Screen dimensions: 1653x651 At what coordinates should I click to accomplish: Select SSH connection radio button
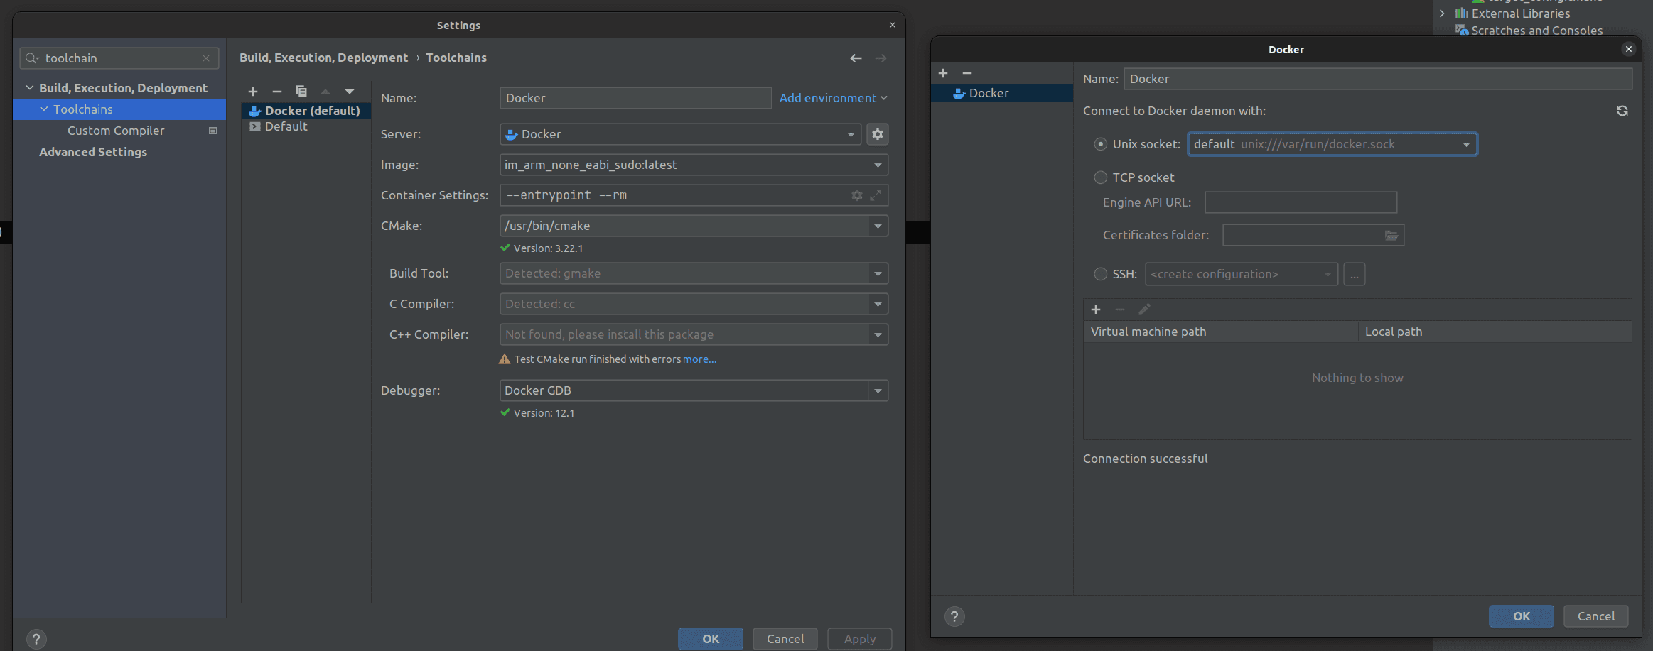pyautogui.click(x=1101, y=274)
